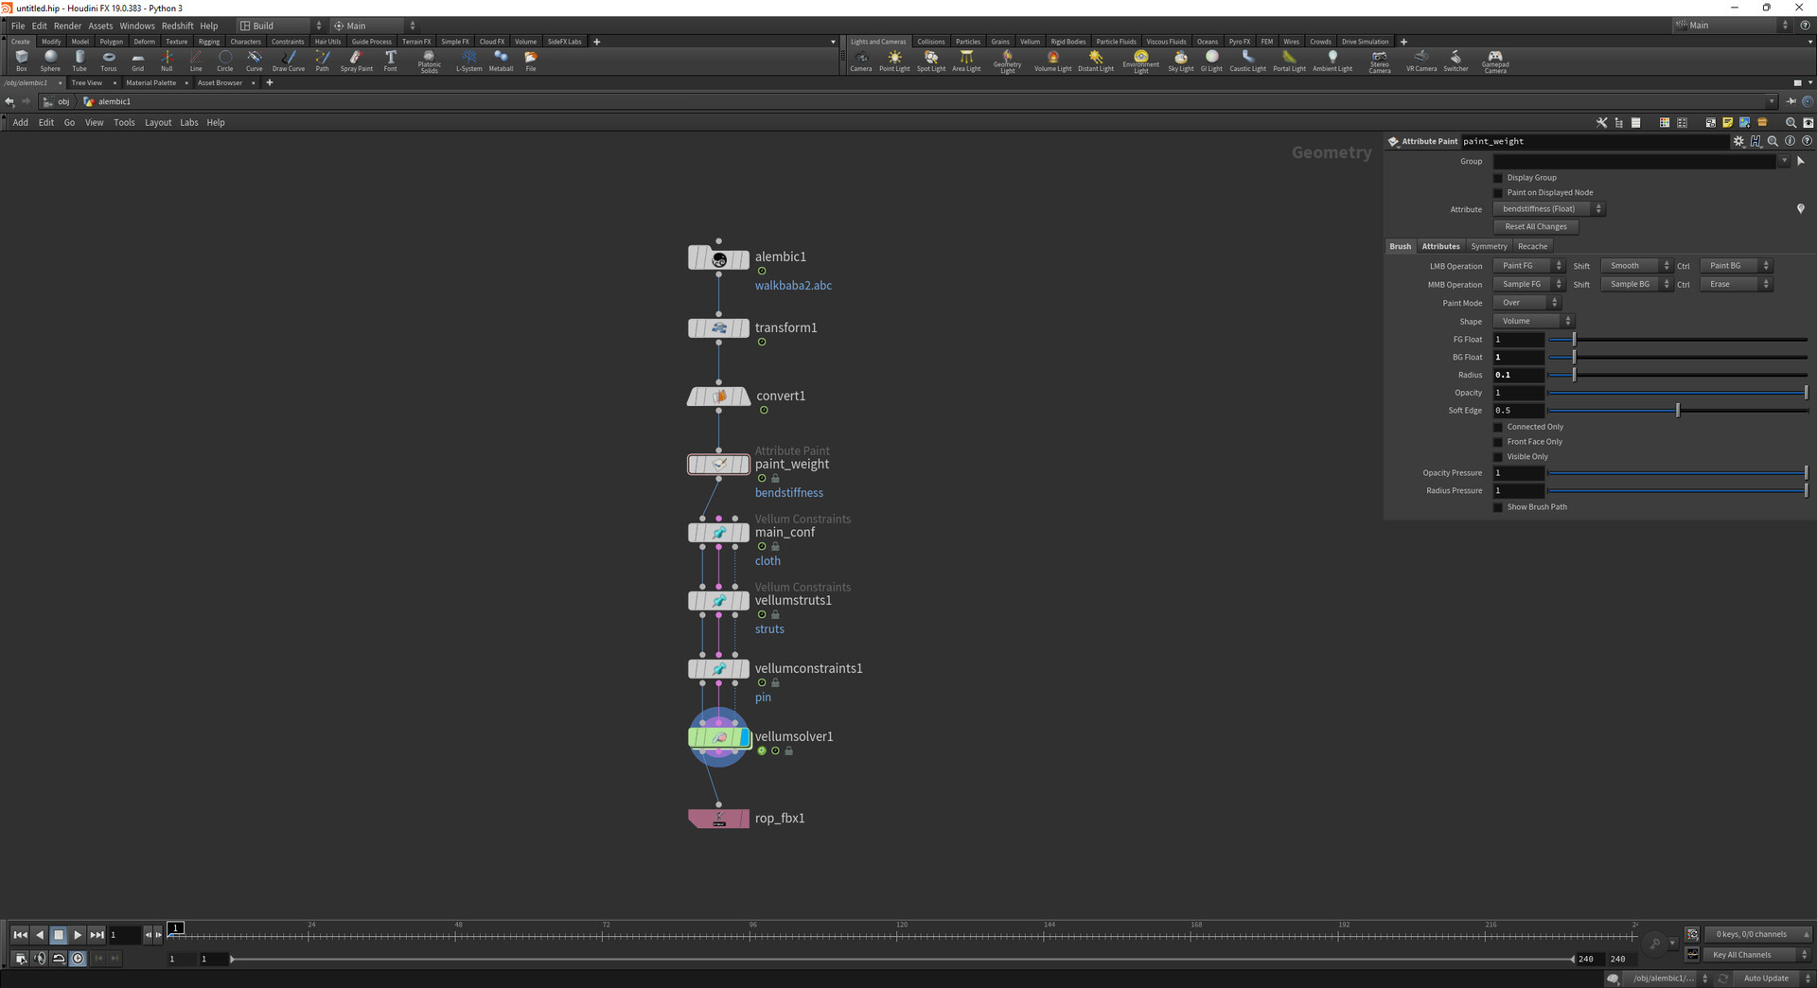The height and width of the screenshot is (988, 1817).
Task: Open the Redshift menu
Action: 177,26
